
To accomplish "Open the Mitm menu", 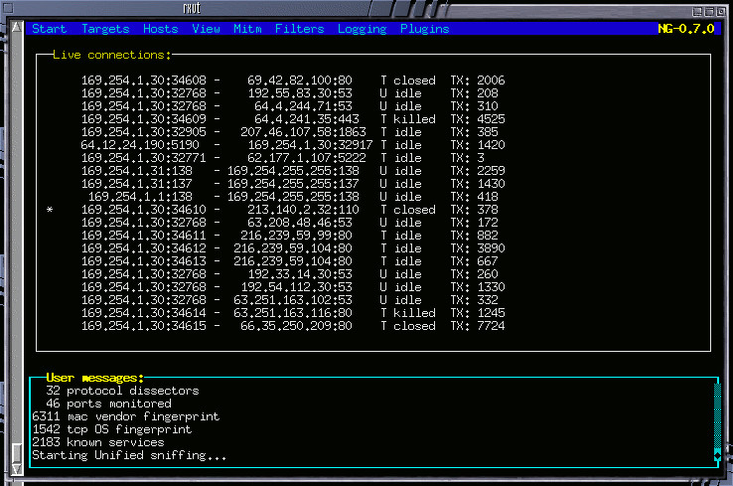I will pos(247,29).
